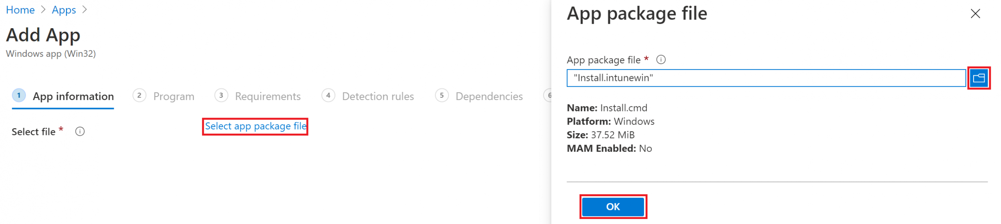Go to the Requirements tab
This screenshot has height=224, width=1001.
tap(267, 97)
